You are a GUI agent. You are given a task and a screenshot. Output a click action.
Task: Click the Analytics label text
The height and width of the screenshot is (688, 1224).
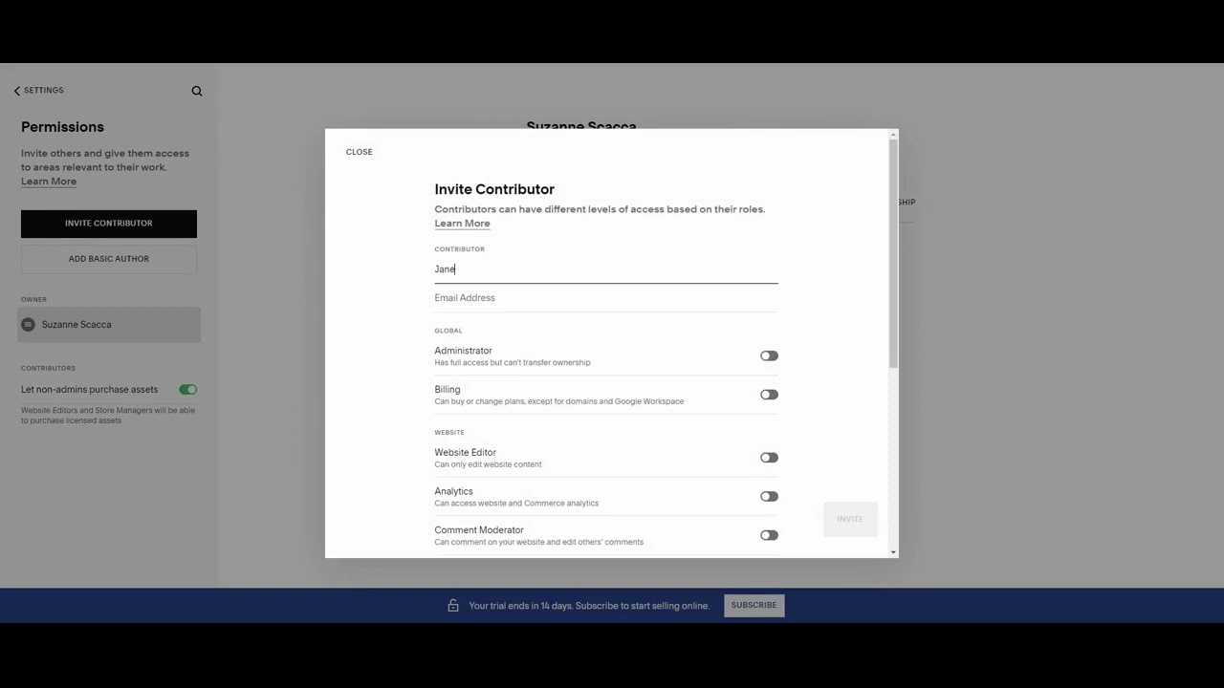tap(453, 491)
